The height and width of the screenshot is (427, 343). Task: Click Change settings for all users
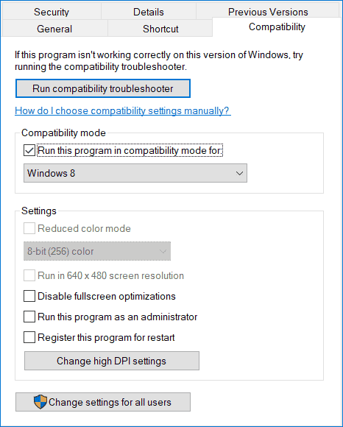click(x=103, y=402)
